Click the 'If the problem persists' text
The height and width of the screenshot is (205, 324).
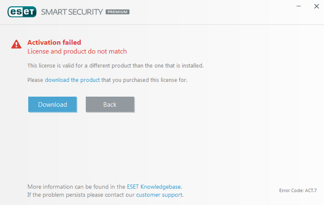coord(81,194)
